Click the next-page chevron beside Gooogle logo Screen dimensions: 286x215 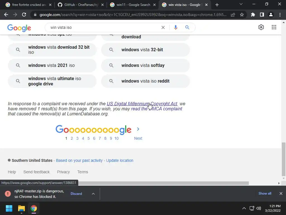(x=138, y=129)
